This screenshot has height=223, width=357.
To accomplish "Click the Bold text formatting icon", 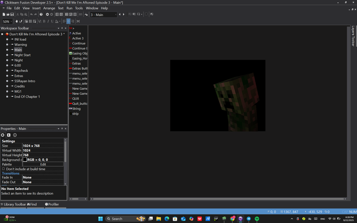I will click(x=44, y=21).
